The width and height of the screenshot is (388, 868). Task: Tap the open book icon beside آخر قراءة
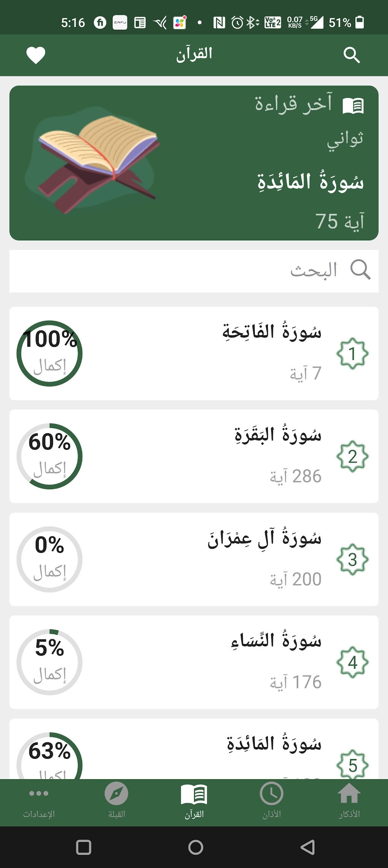(353, 106)
